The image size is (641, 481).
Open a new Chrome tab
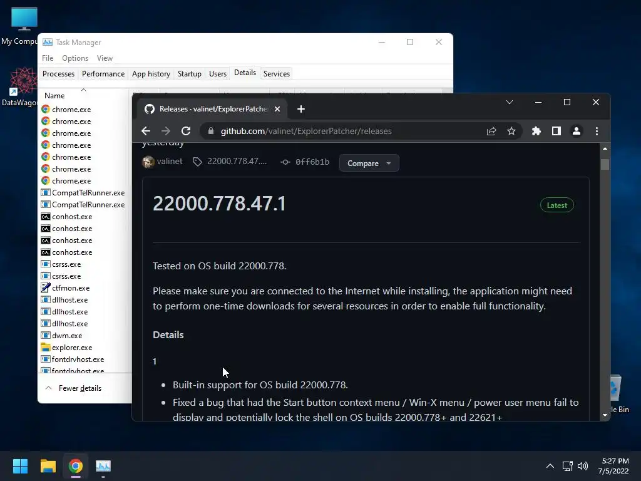tap(301, 109)
